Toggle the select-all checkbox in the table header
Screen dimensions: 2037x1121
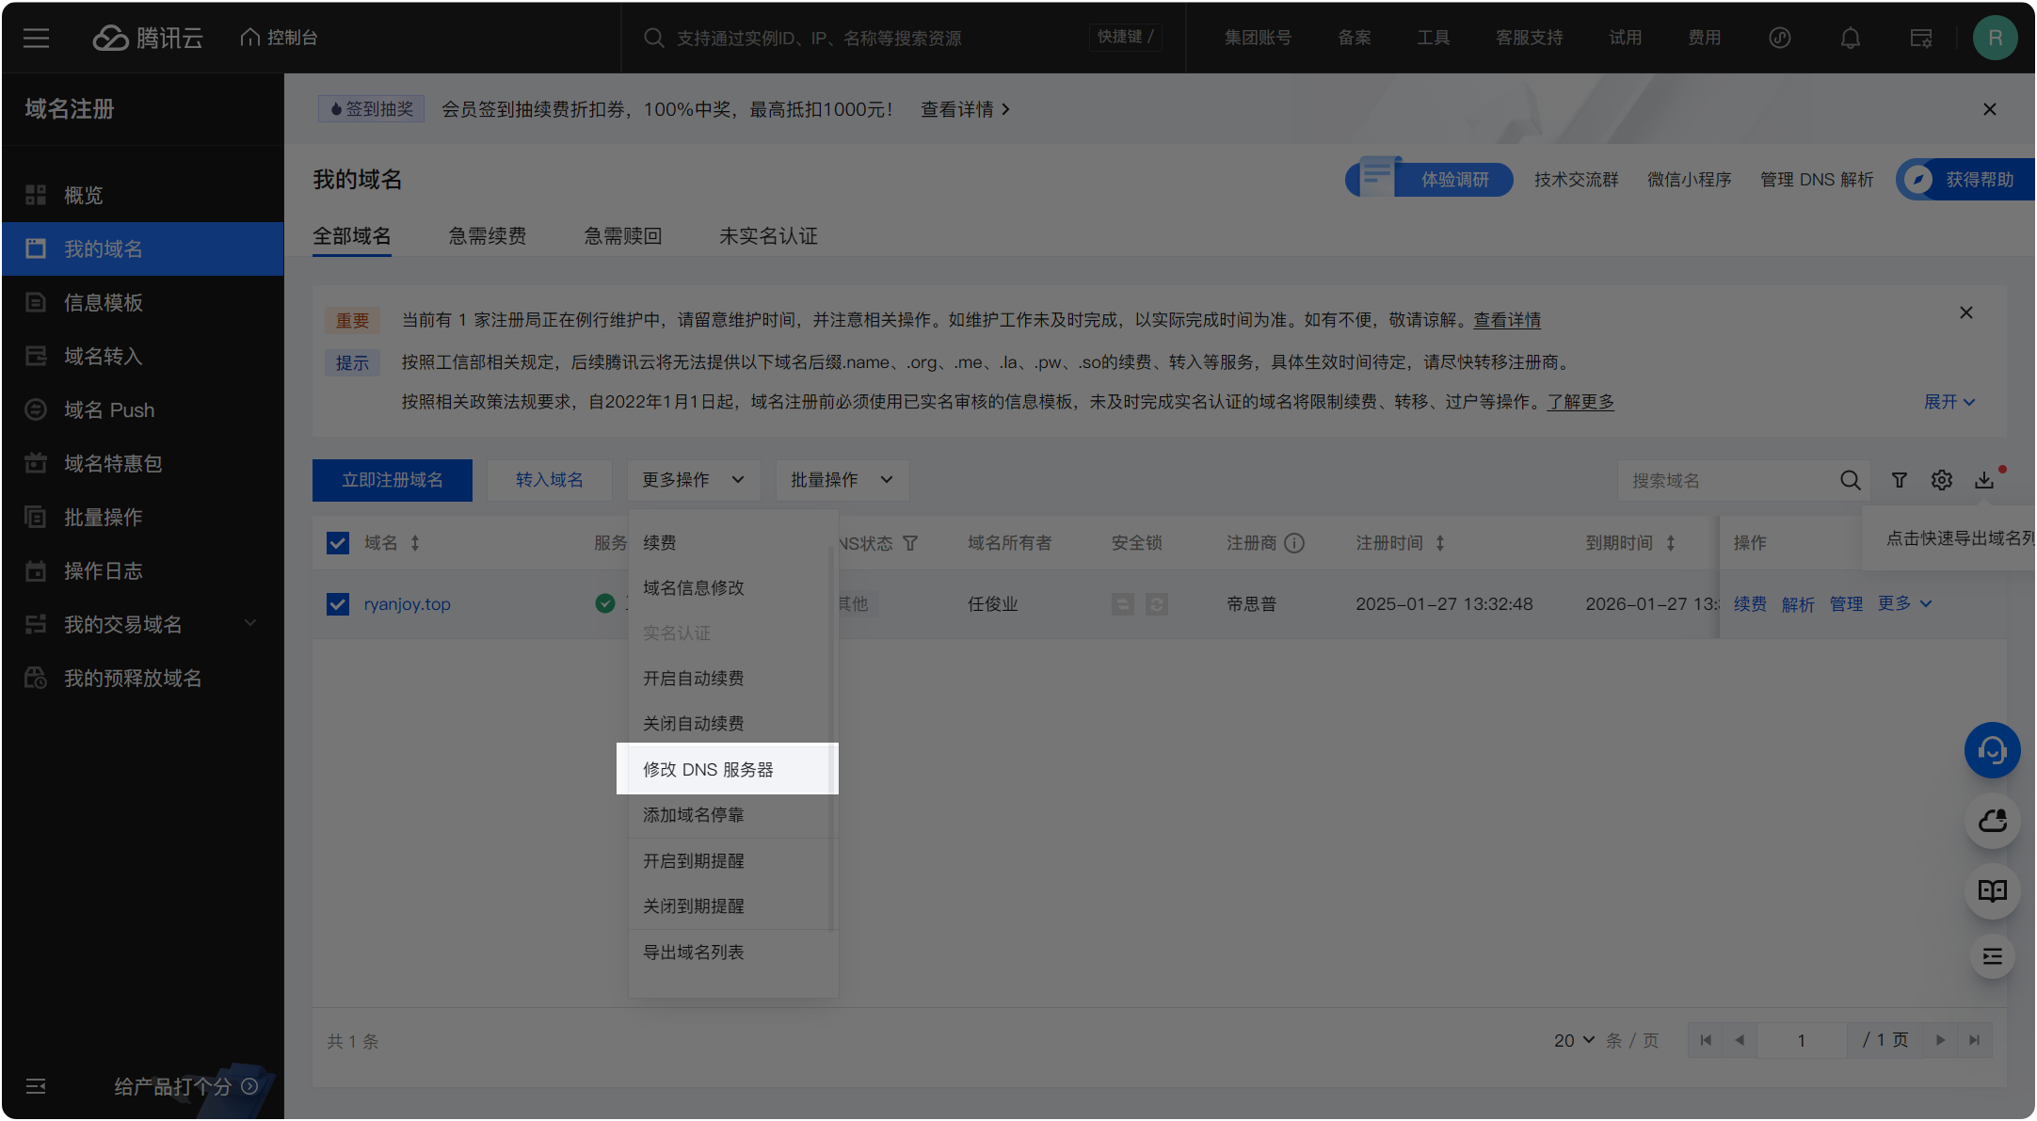tap(337, 542)
